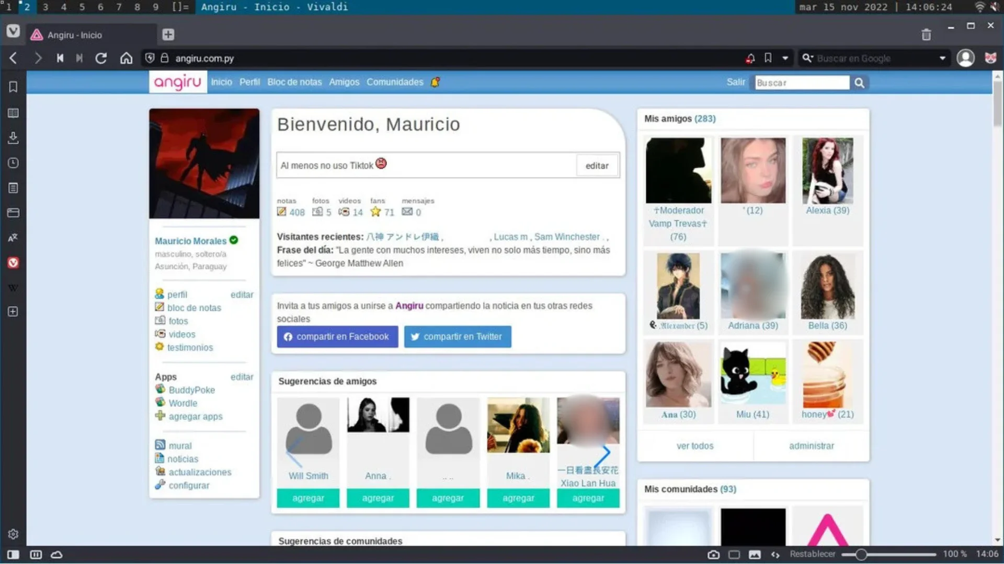
Task: Open Alexia (39) friend thumbnail
Action: pyautogui.click(x=827, y=171)
